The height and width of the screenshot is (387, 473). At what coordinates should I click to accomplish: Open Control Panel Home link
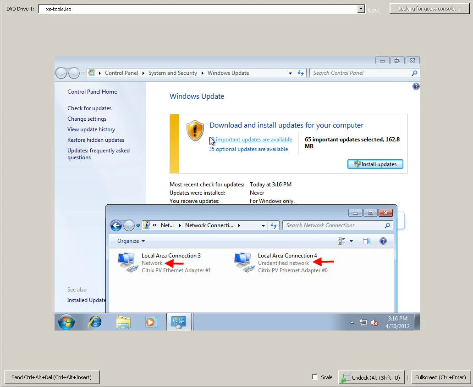tap(92, 92)
